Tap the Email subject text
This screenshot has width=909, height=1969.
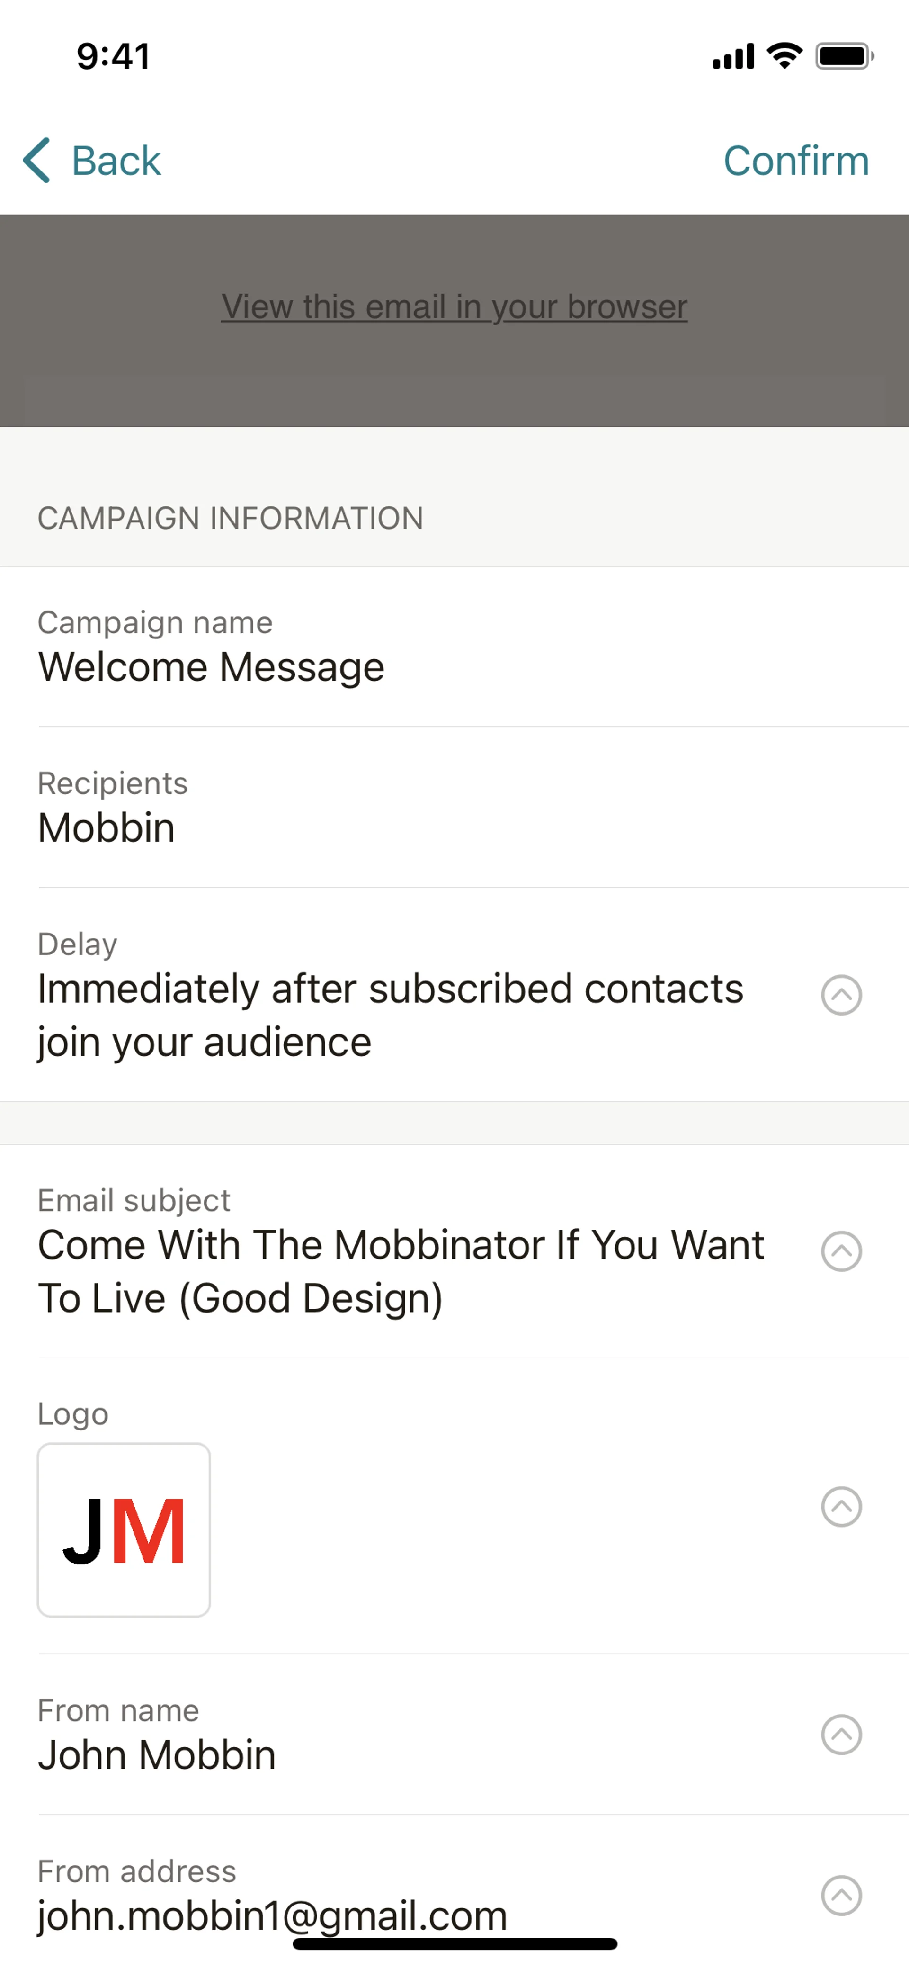(x=401, y=1270)
